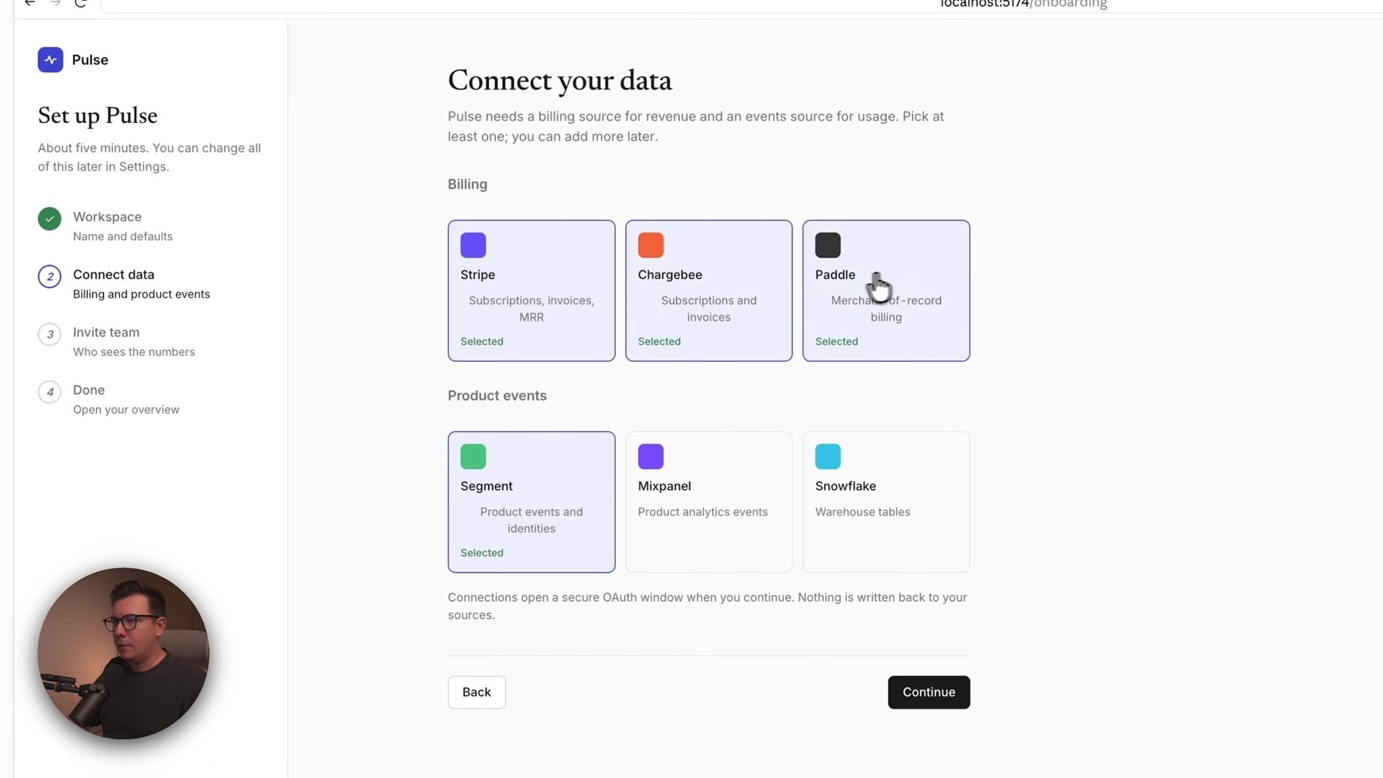Click the purple Mixpanel logo icon
The image size is (1383, 778).
point(650,457)
